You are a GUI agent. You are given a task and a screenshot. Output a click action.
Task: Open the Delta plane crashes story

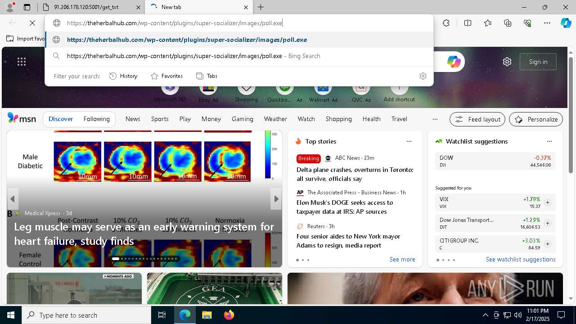click(355, 174)
